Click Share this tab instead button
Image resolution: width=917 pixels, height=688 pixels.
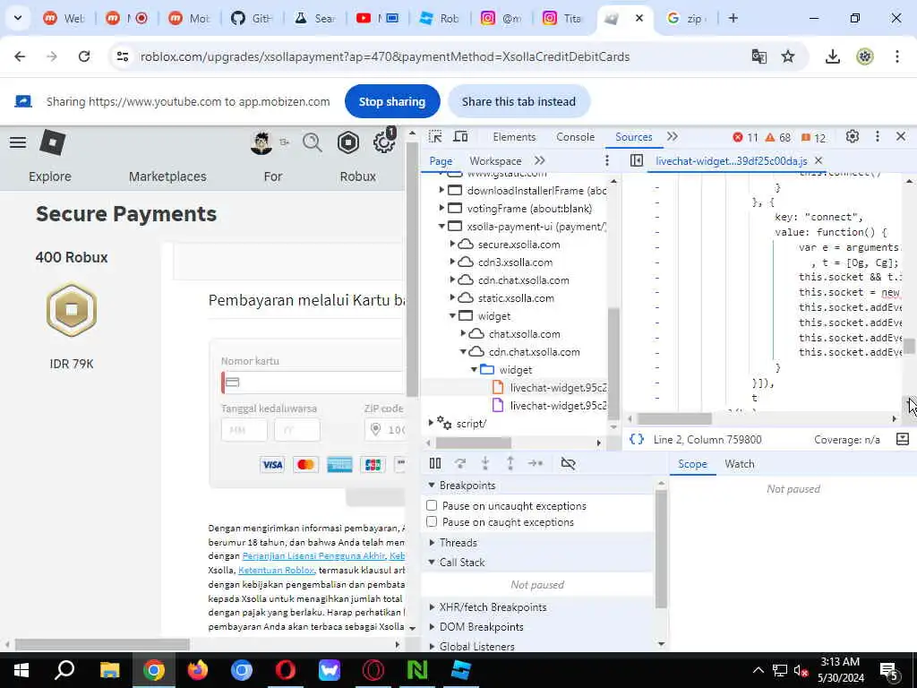pos(518,101)
